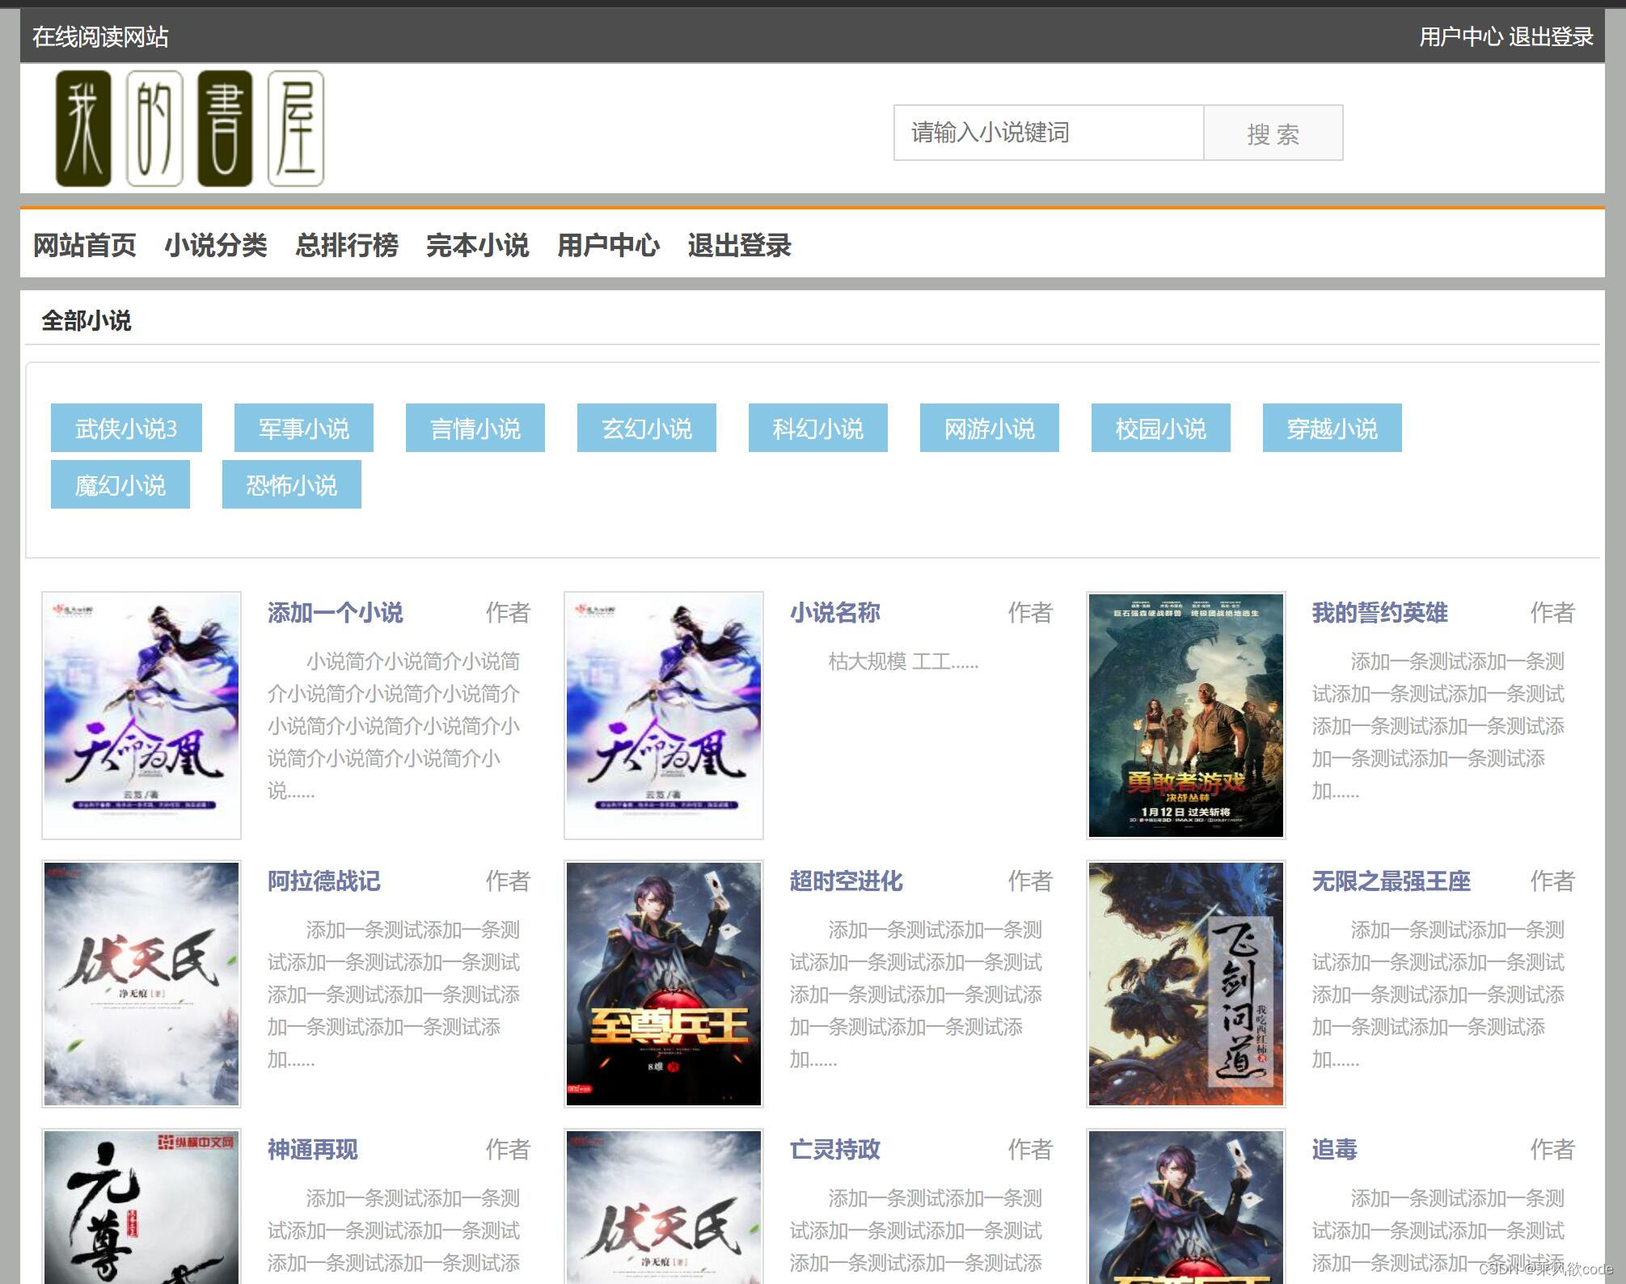Select the 恐怖小说 category
Screen dimensions: 1626x1284
tap(291, 484)
